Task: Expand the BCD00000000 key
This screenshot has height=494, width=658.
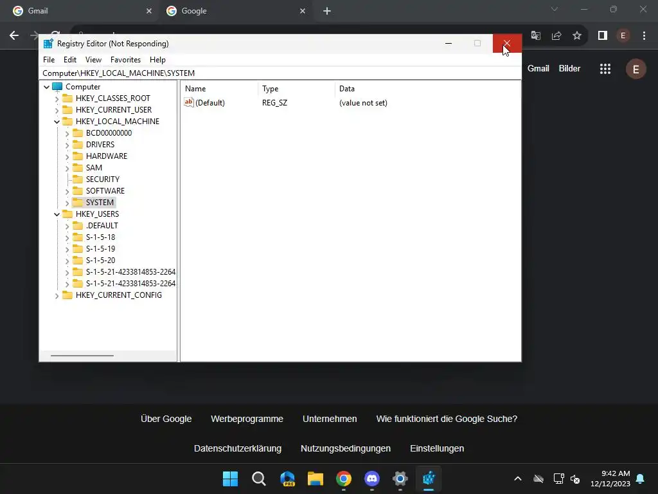Action: (67, 134)
